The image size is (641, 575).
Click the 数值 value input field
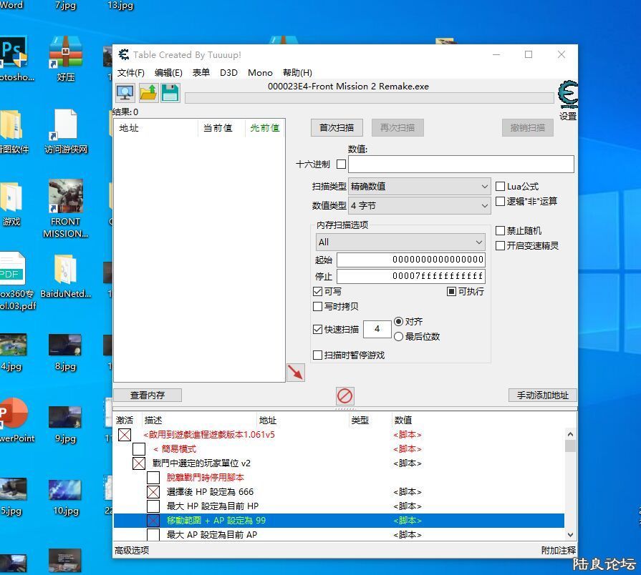[x=461, y=164]
